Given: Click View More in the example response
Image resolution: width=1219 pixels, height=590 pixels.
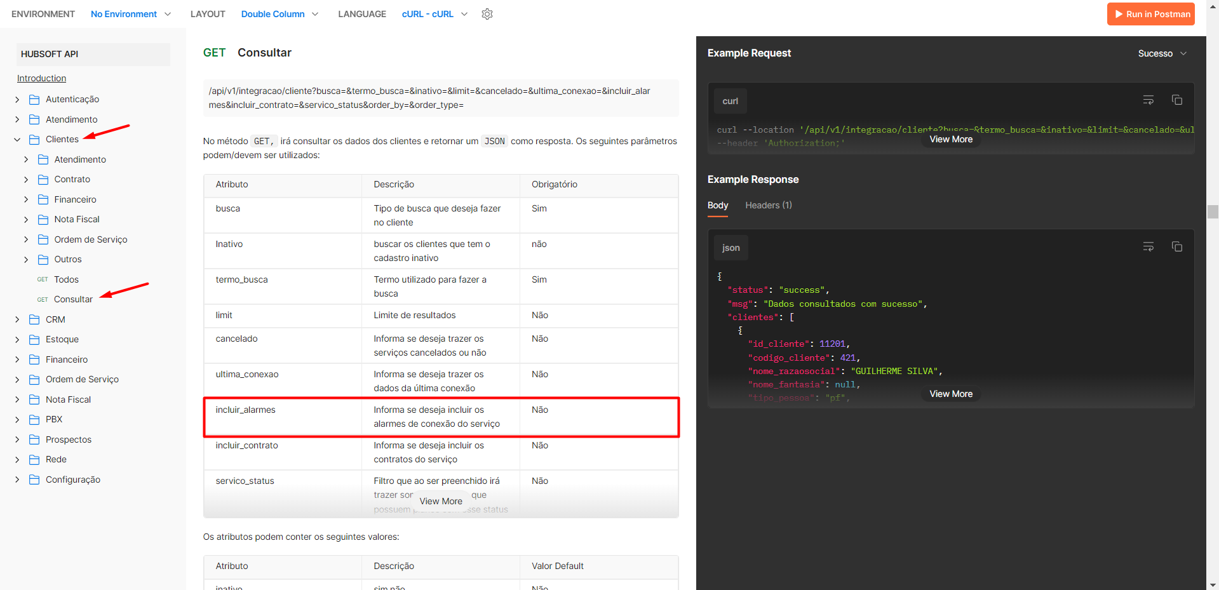Looking at the screenshot, I should (x=951, y=394).
